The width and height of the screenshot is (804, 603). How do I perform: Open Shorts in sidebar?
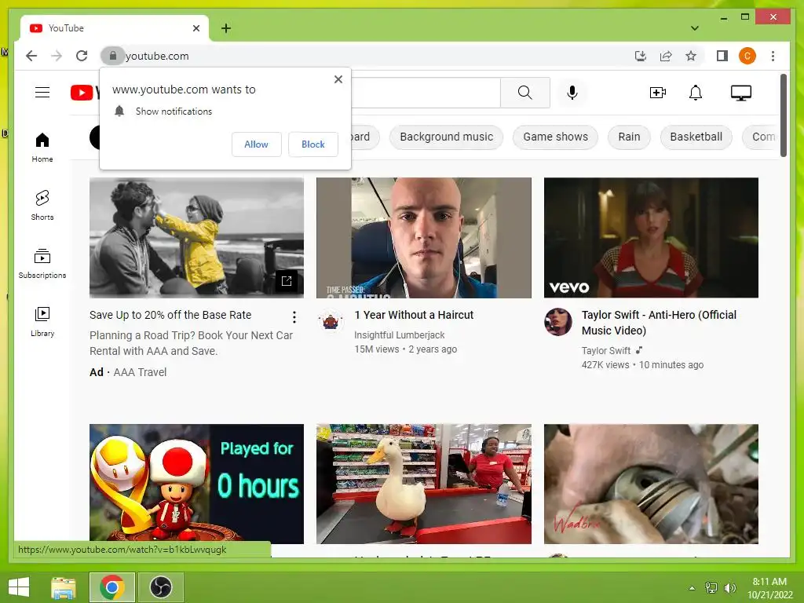point(42,205)
